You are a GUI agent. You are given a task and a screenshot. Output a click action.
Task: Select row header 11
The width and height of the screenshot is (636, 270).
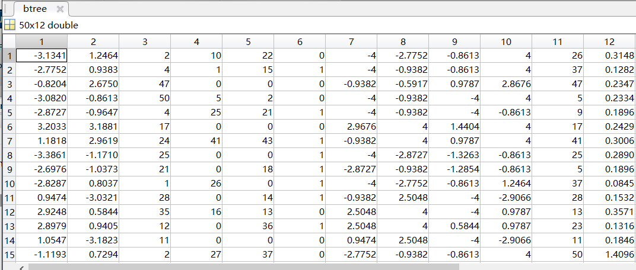click(x=9, y=198)
